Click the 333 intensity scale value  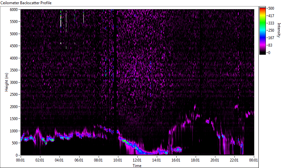point(271,23)
